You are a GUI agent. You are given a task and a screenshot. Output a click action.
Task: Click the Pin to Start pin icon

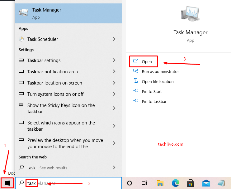136,91
